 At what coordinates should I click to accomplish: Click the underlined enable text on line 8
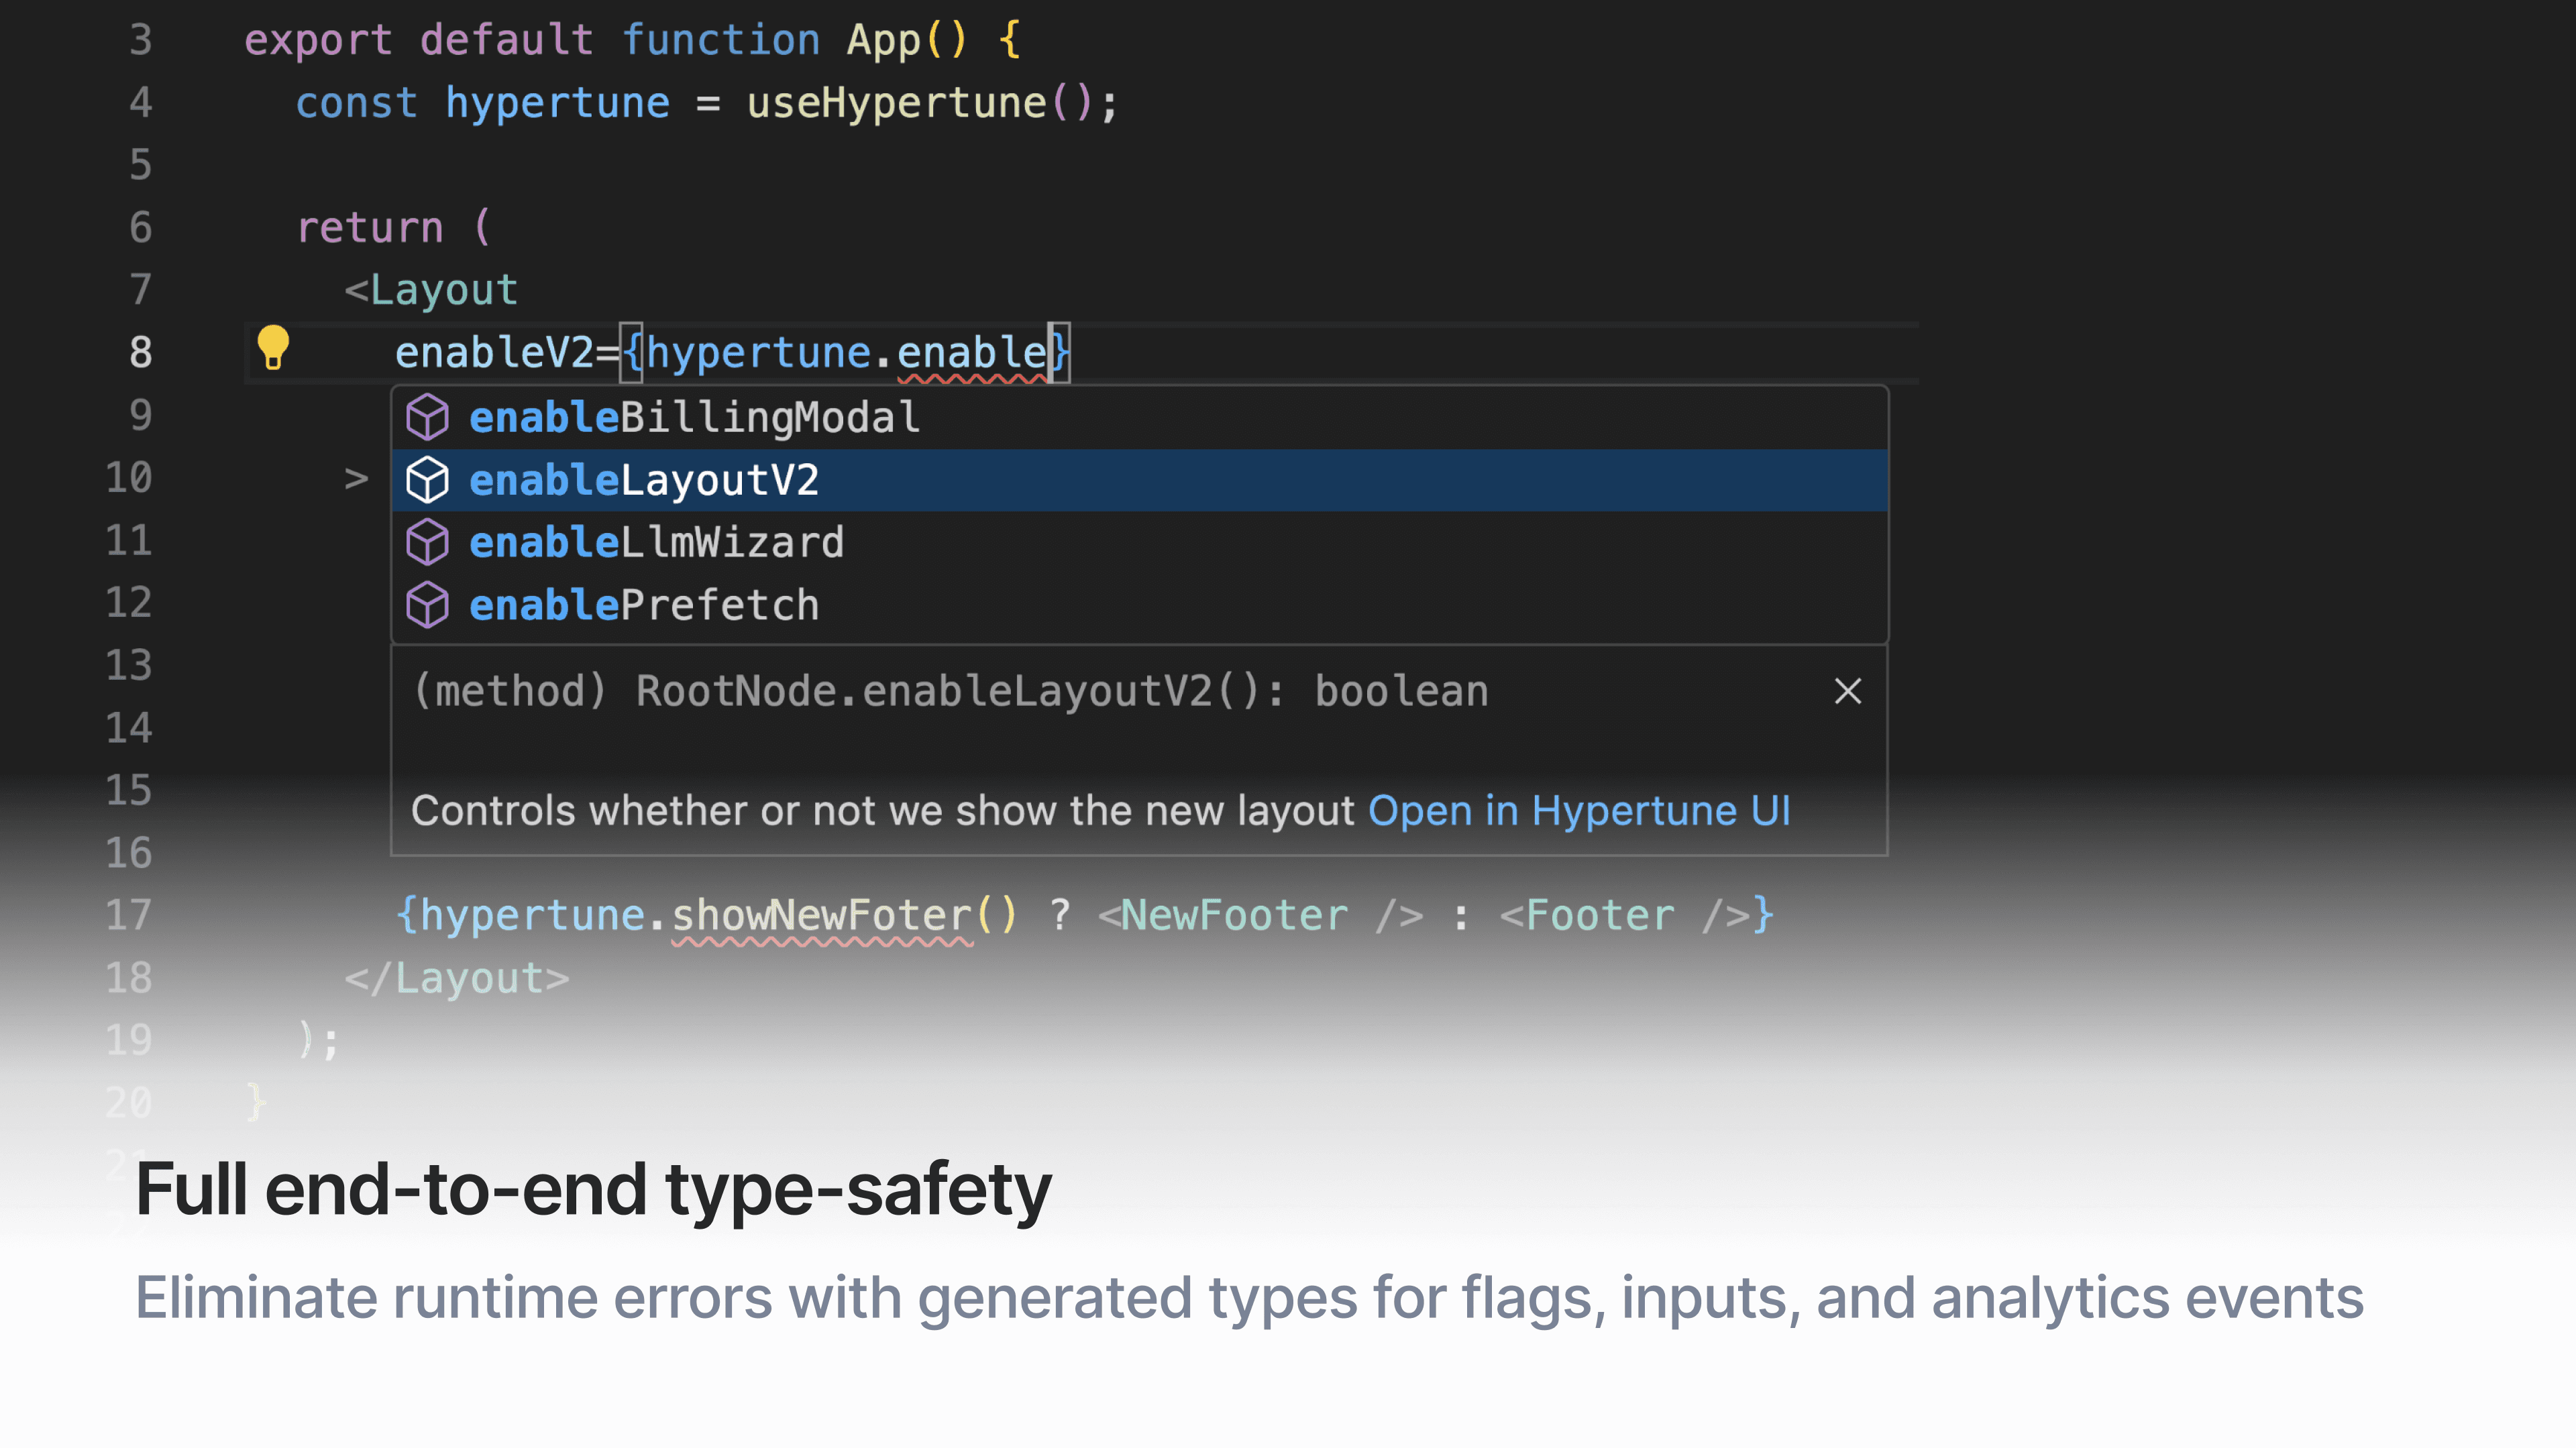pyautogui.click(x=971, y=353)
